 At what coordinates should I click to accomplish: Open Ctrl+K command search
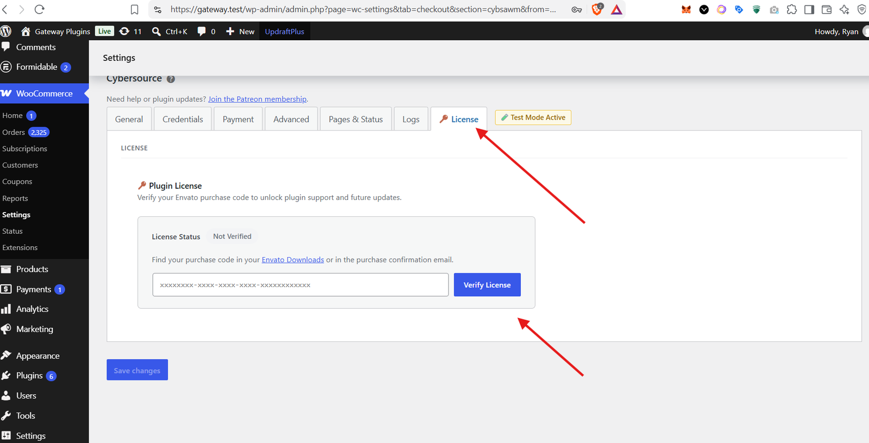(x=169, y=31)
